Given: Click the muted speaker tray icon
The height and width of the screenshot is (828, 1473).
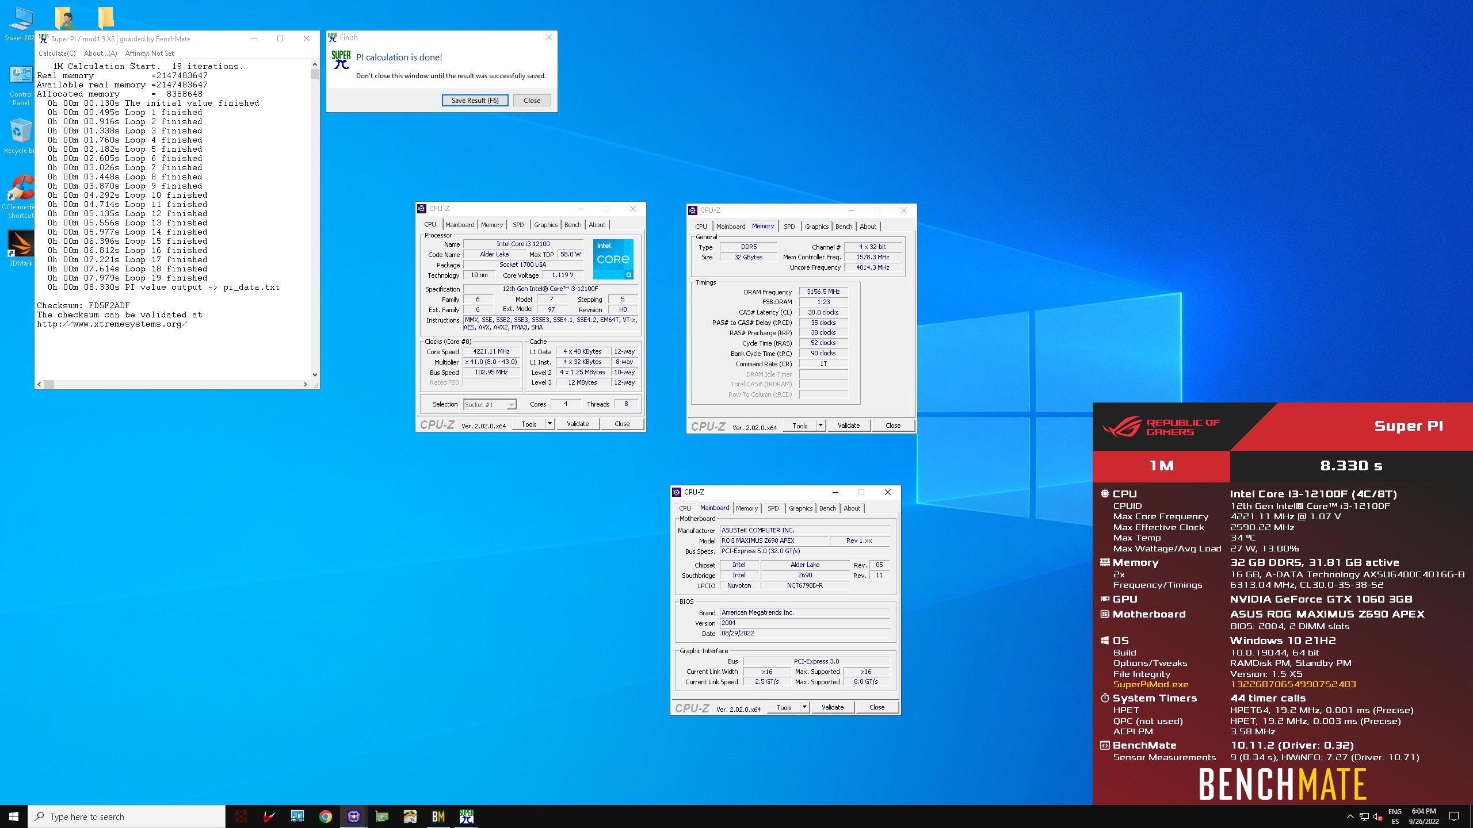Looking at the screenshot, I should [1377, 816].
